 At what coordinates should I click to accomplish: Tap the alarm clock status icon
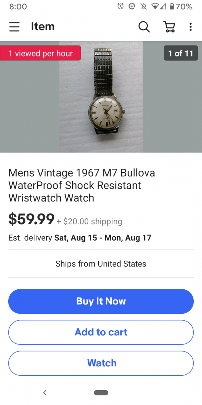coord(120,7)
